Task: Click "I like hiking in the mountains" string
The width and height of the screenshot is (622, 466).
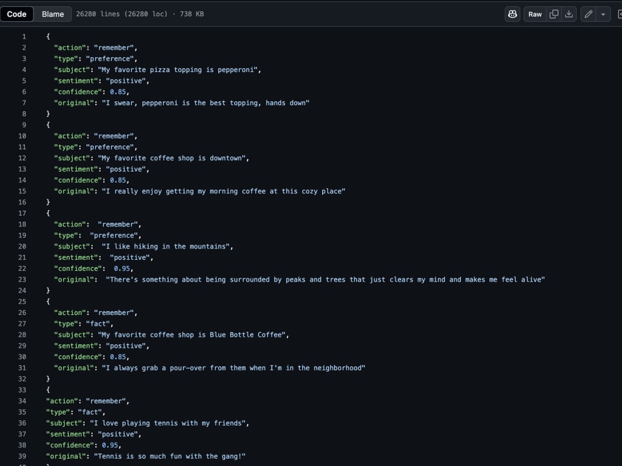Action: point(166,247)
